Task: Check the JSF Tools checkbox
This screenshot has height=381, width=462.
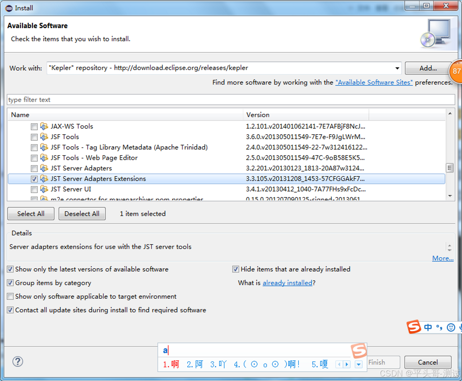Action: [x=34, y=137]
